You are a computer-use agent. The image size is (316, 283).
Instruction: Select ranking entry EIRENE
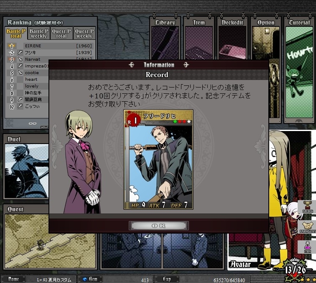pos(33,46)
